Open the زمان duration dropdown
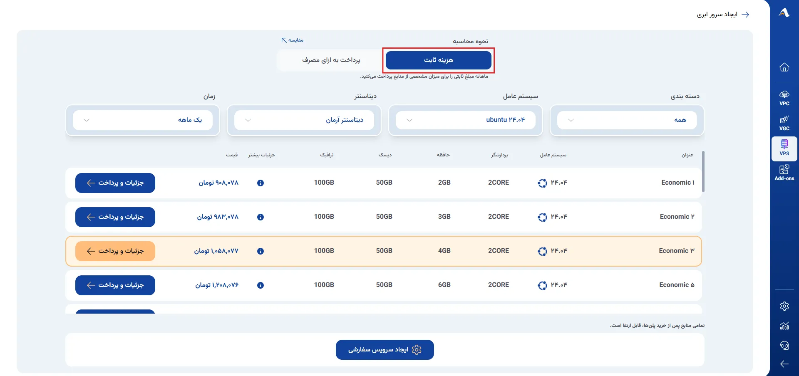 [143, 120]
